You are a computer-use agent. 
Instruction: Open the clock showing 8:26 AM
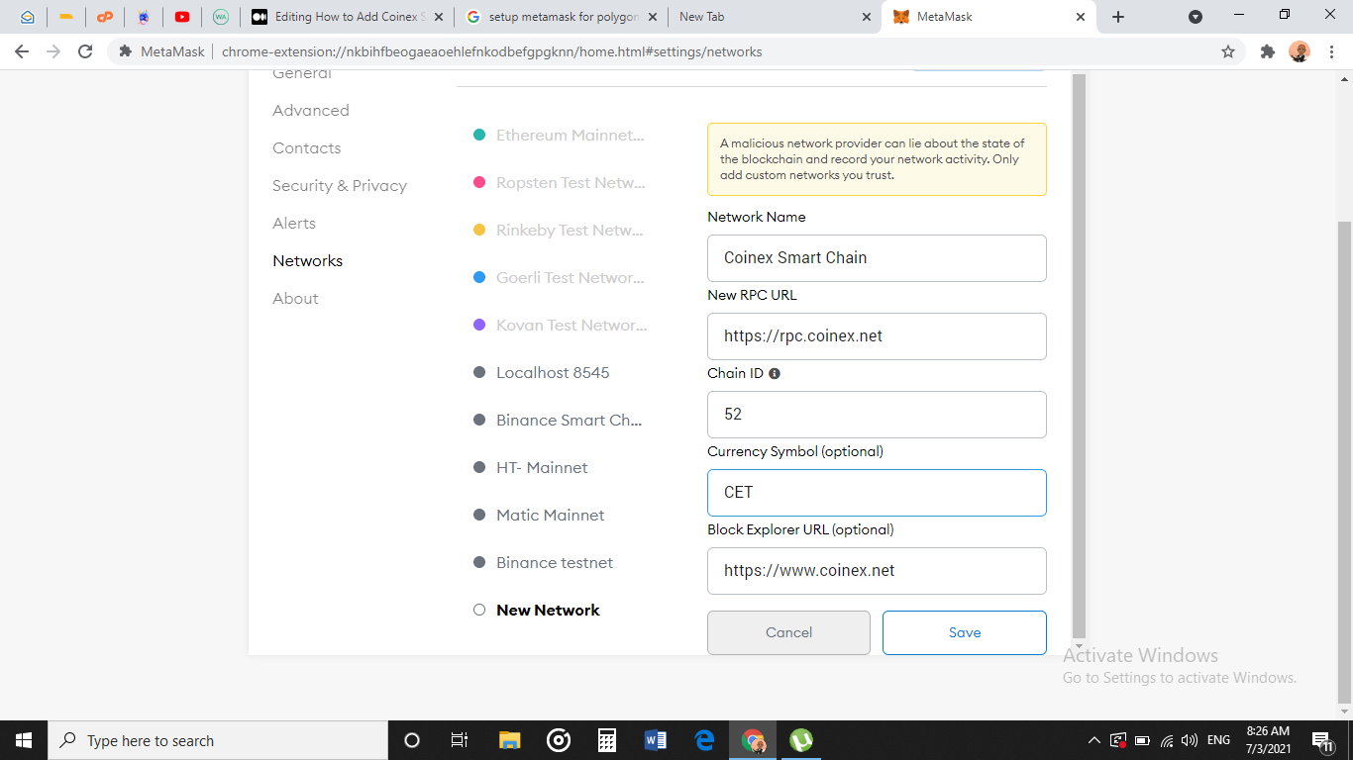(x=1268, y=740)
